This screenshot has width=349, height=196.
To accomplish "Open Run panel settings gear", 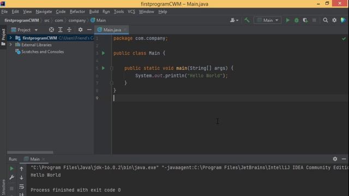I will coord(335,159).
